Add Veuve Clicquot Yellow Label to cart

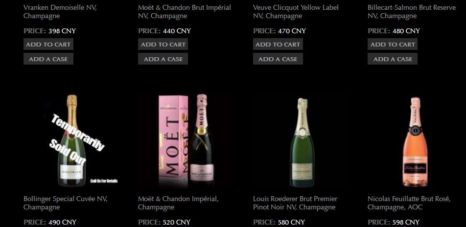(x=278, y=44)
